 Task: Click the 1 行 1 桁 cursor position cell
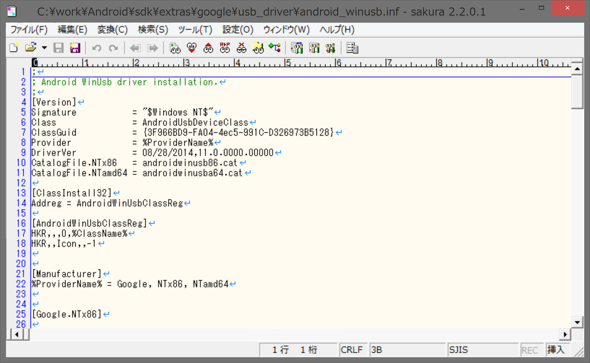(298, 350)
